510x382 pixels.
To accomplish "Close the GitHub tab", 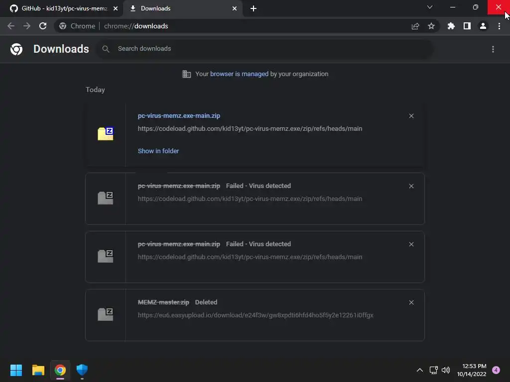I will tap(116, 9).
